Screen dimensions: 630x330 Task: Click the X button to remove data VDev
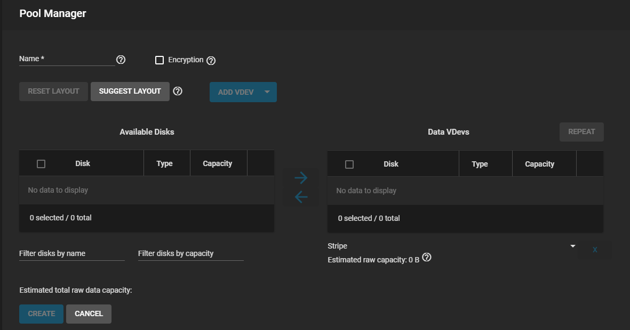pos(595,250)
